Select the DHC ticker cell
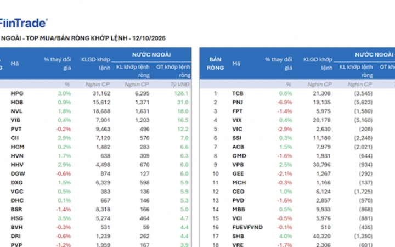The height and width of the screenshot is (247, 395). (17, 201)
